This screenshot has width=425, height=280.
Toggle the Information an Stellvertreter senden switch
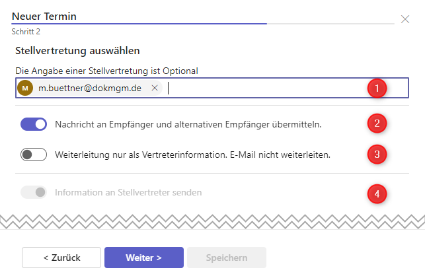tap(34, 192)
